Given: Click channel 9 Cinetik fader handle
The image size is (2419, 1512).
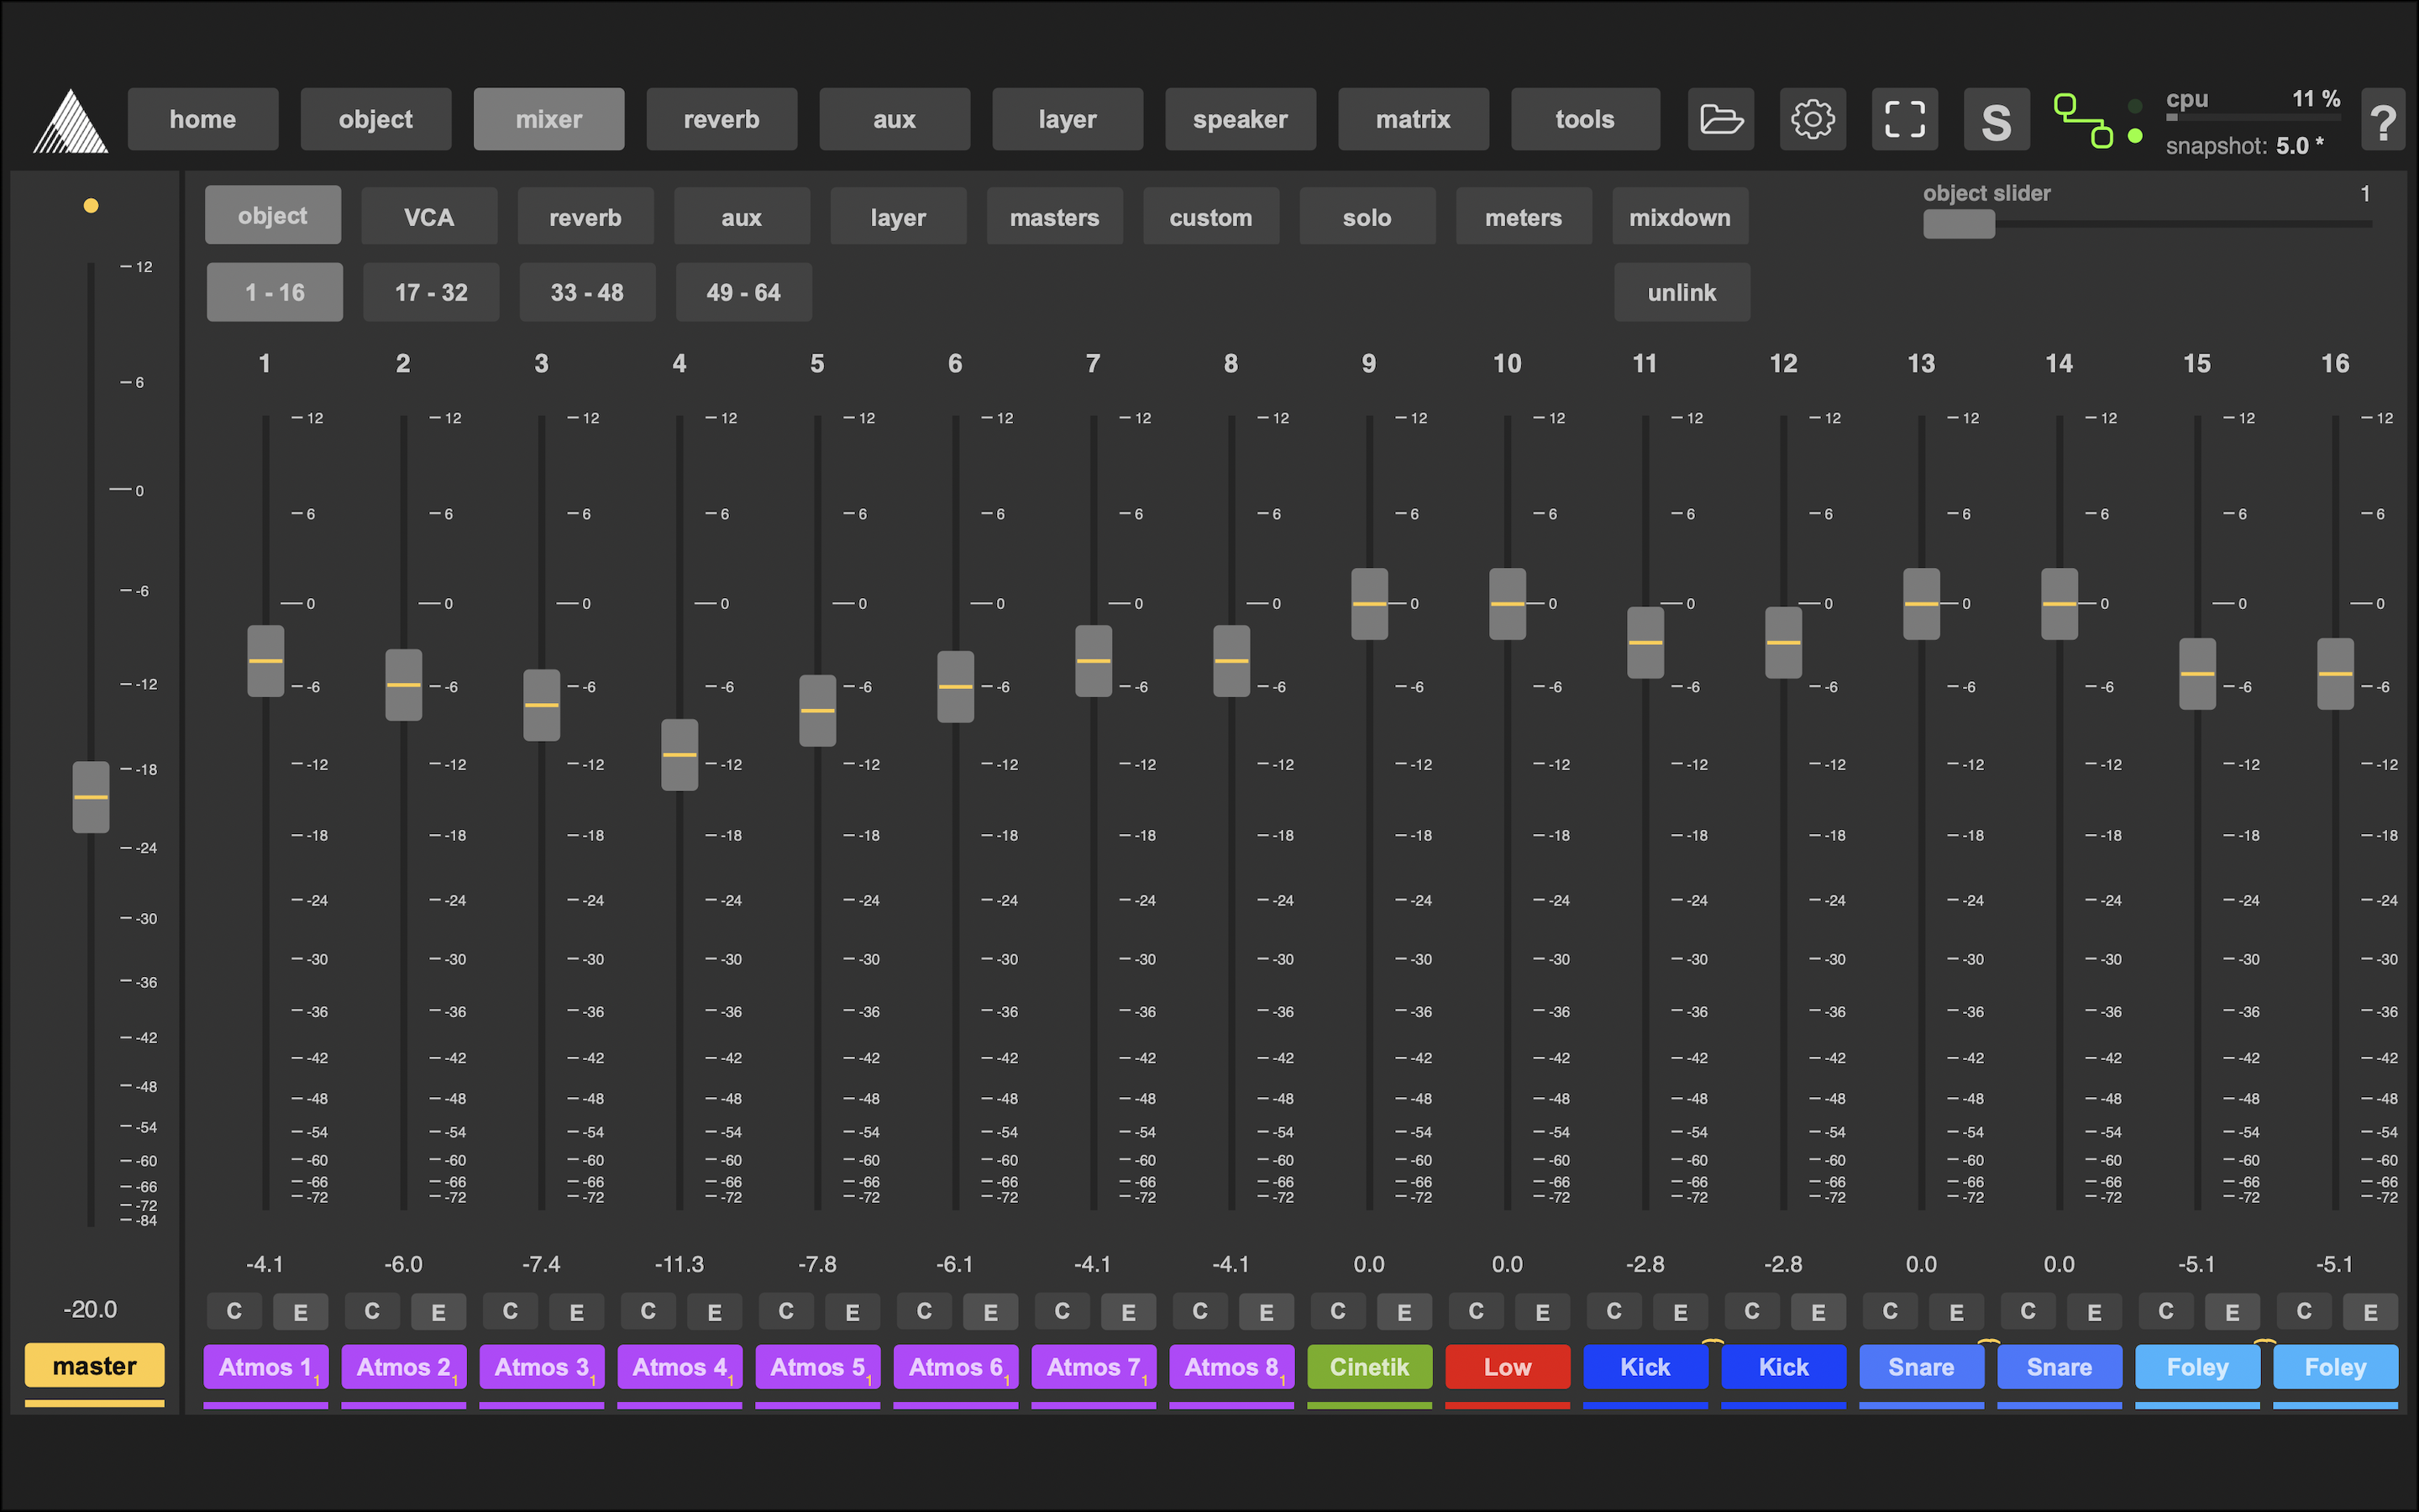Looking at the screenshot, I should pos(1369,604).
